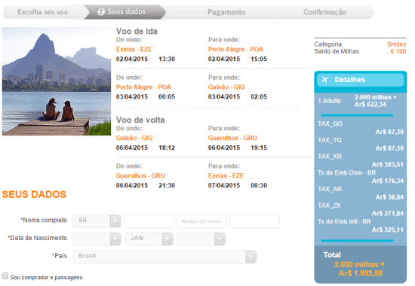Click the 'Ar$ 325,11' amount
This screenshot has width=415, height=286.
388,230
